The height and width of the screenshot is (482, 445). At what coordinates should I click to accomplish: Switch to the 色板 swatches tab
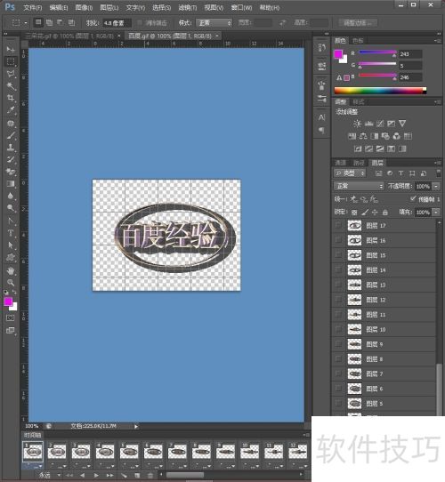[358, 41]
